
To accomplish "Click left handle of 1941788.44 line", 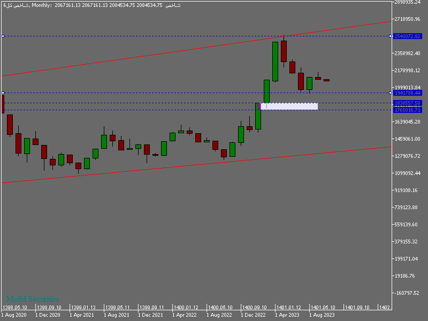I will (x=3, y=93).
